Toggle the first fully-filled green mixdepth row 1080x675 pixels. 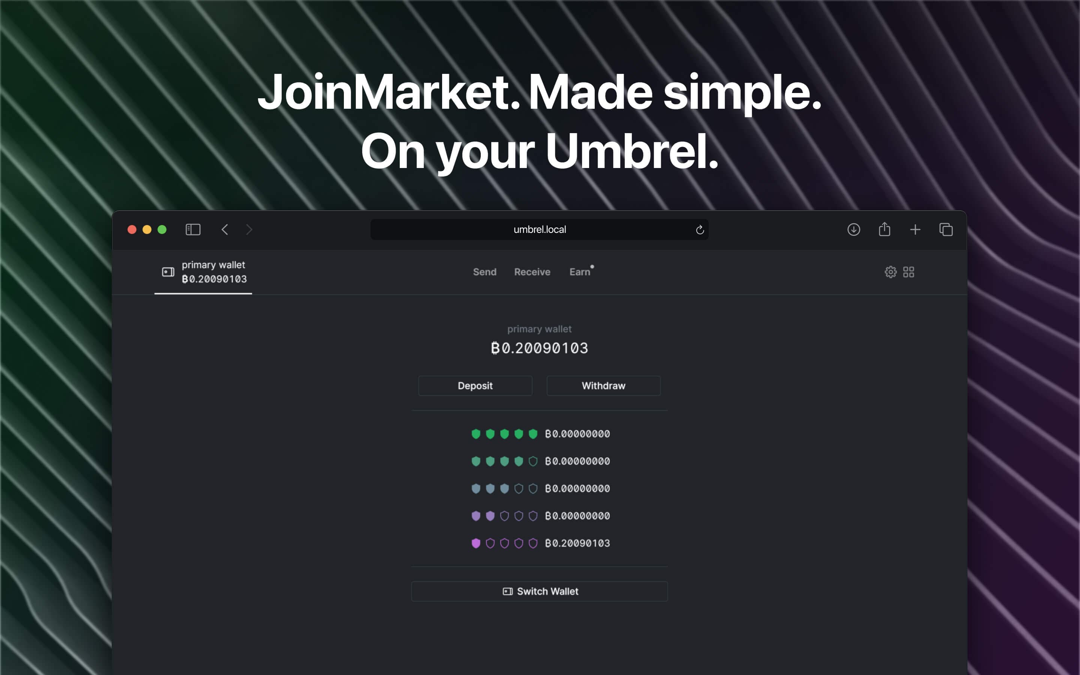[x=540, y=433]
